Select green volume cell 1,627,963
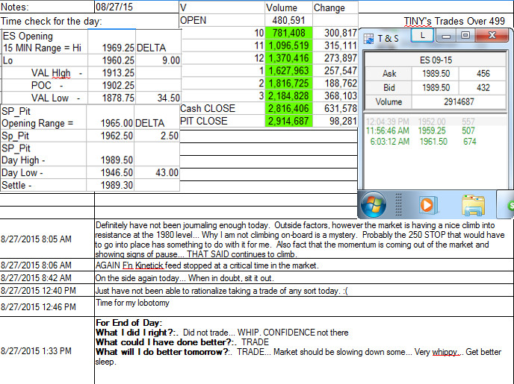The image size is (514, 384). coord(288,71)
